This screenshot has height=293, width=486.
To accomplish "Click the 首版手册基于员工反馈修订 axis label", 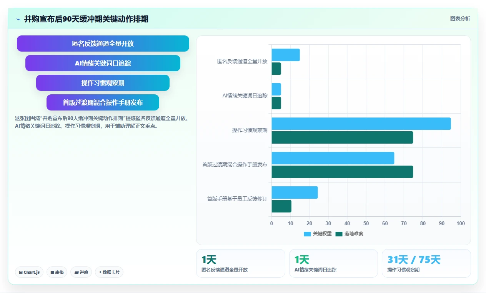I will (237, 199).
